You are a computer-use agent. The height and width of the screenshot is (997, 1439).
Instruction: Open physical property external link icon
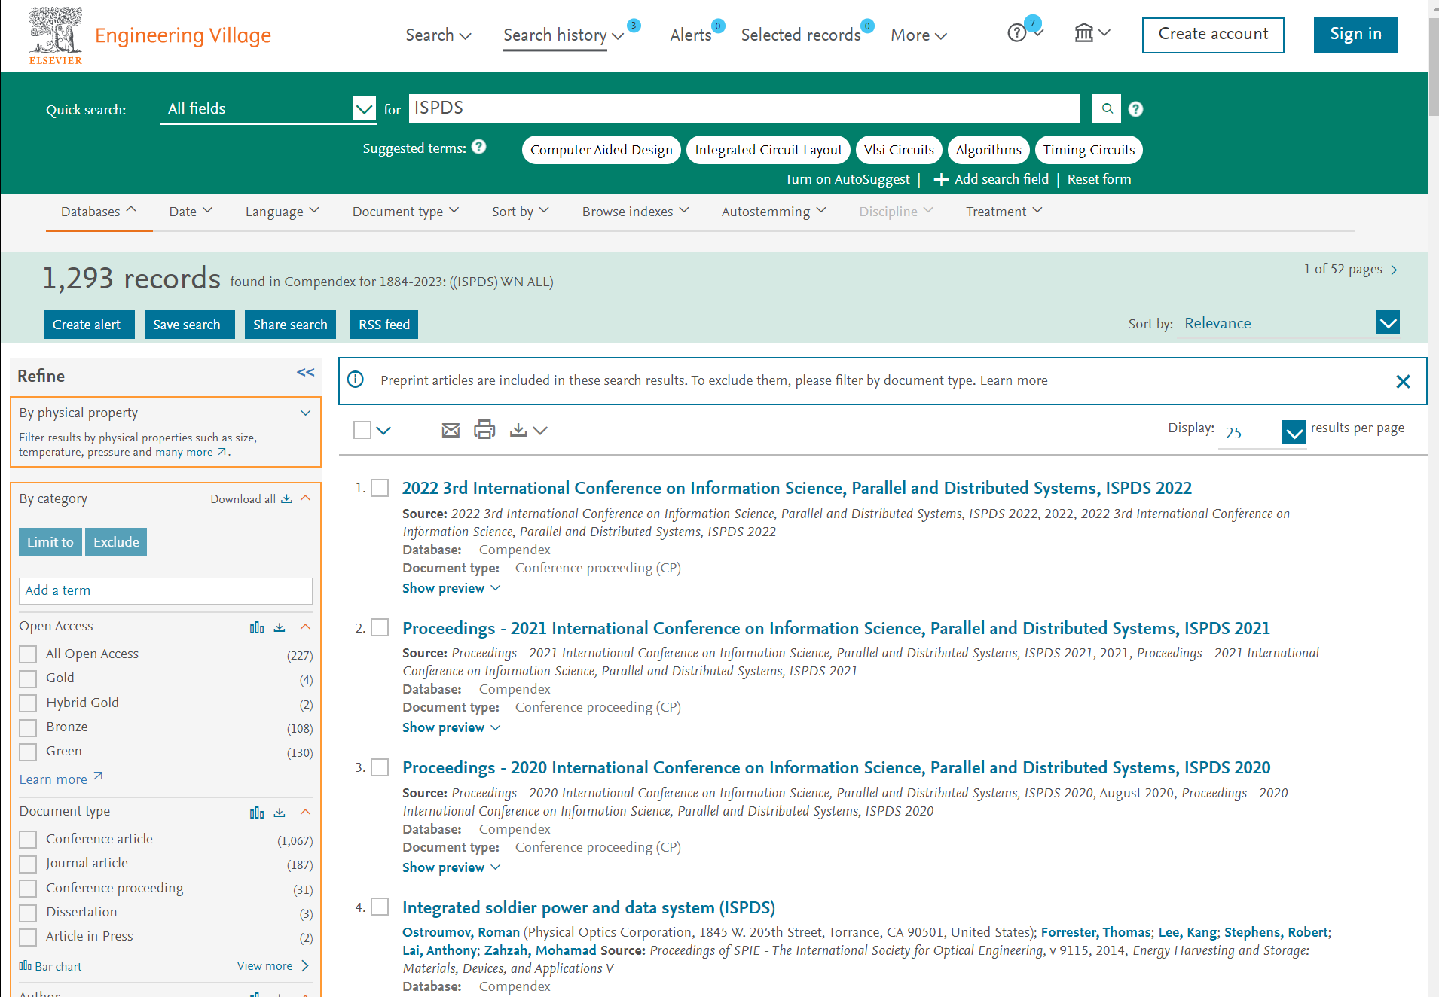click(x=222, y=452)
